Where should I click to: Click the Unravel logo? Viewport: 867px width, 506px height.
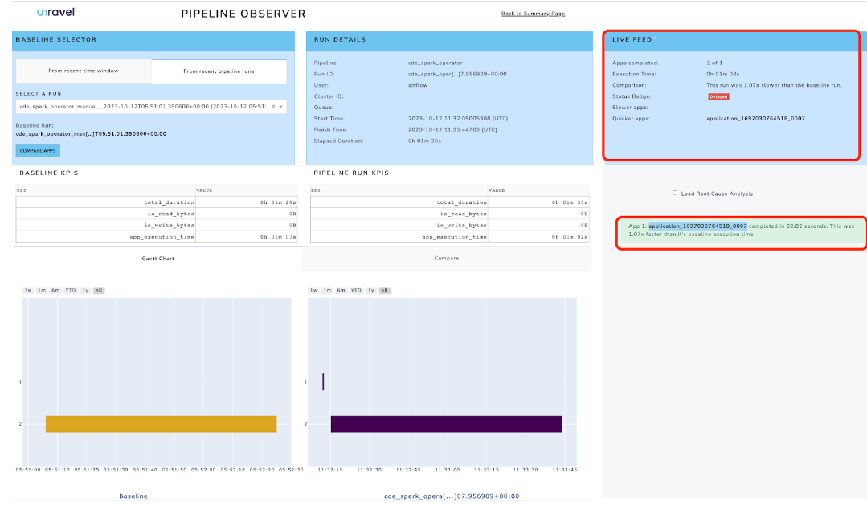coord(55,12)
